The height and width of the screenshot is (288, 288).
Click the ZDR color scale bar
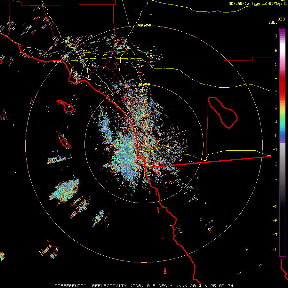click(283, 142)
